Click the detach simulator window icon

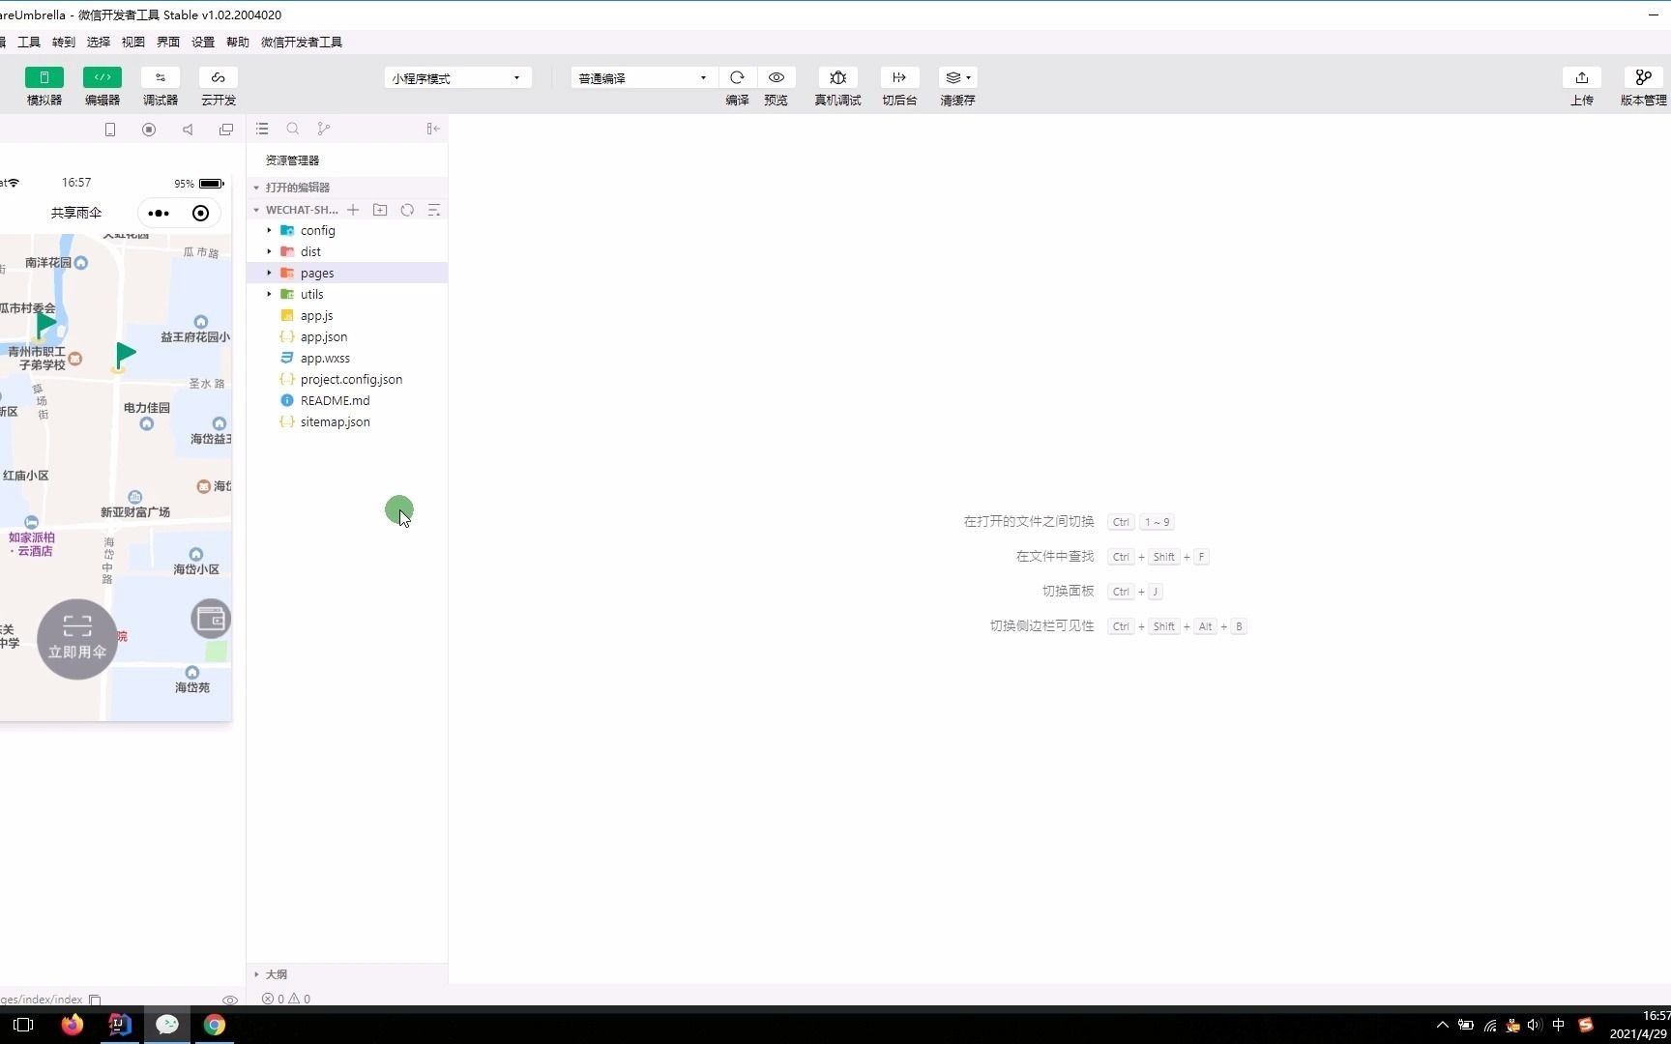226,130
